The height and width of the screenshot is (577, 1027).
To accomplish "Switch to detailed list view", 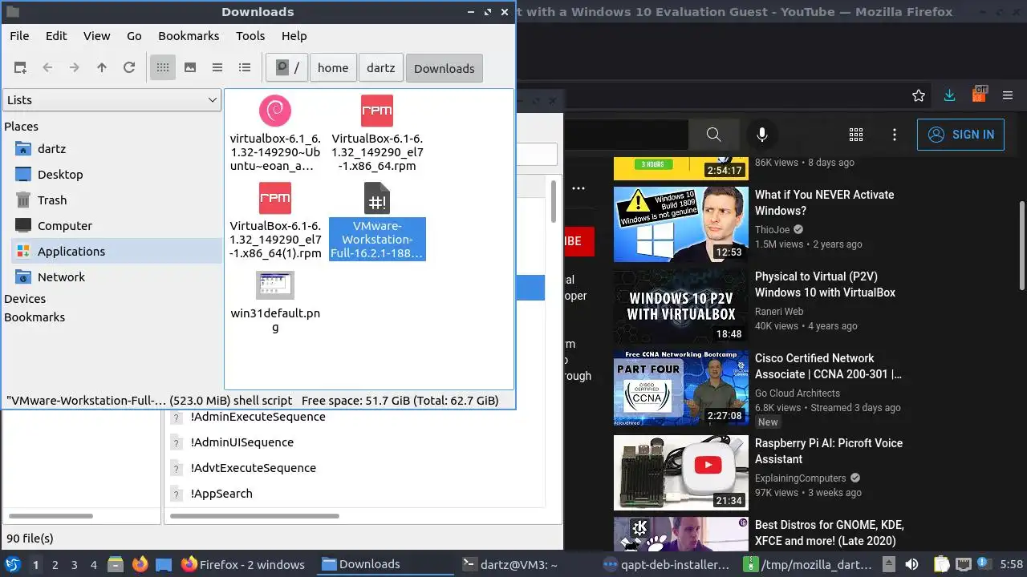I will pos(245,68).
